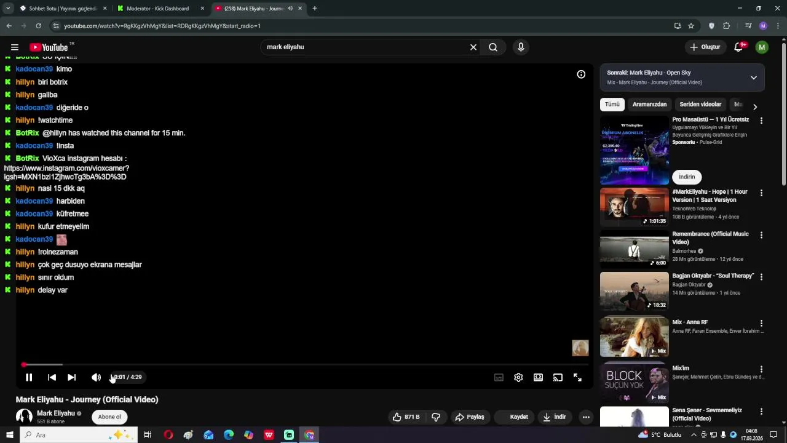Select the Seriden videolar filter chip
Screen dimensions: 787x443
(x=700, y=105)
